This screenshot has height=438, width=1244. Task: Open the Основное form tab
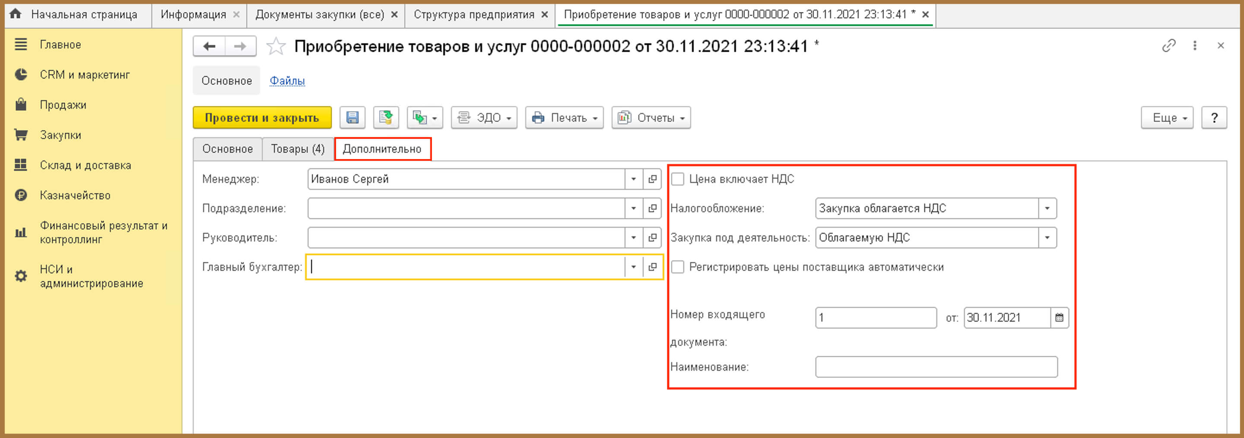tap(228, 149)
